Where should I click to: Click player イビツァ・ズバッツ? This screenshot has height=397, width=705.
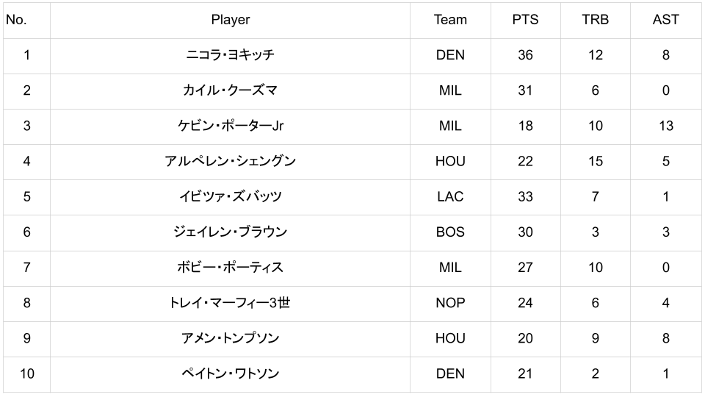pyautogui.click(x=230, y=196)
